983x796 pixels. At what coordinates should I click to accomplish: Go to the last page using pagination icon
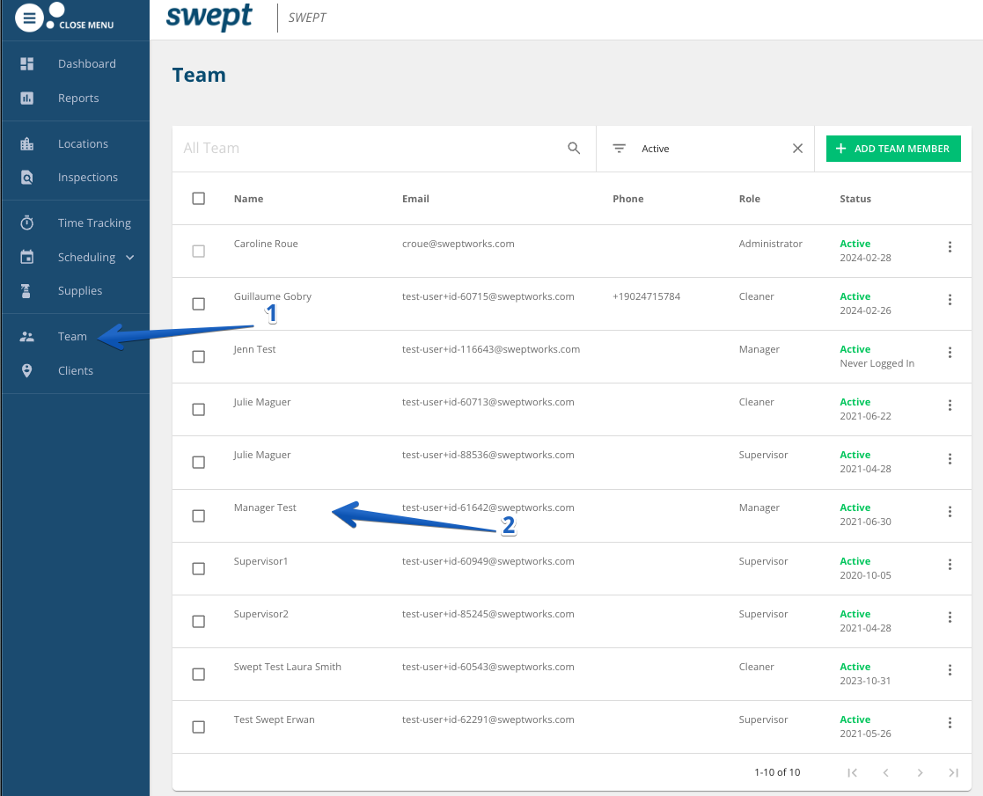(953, 772)
